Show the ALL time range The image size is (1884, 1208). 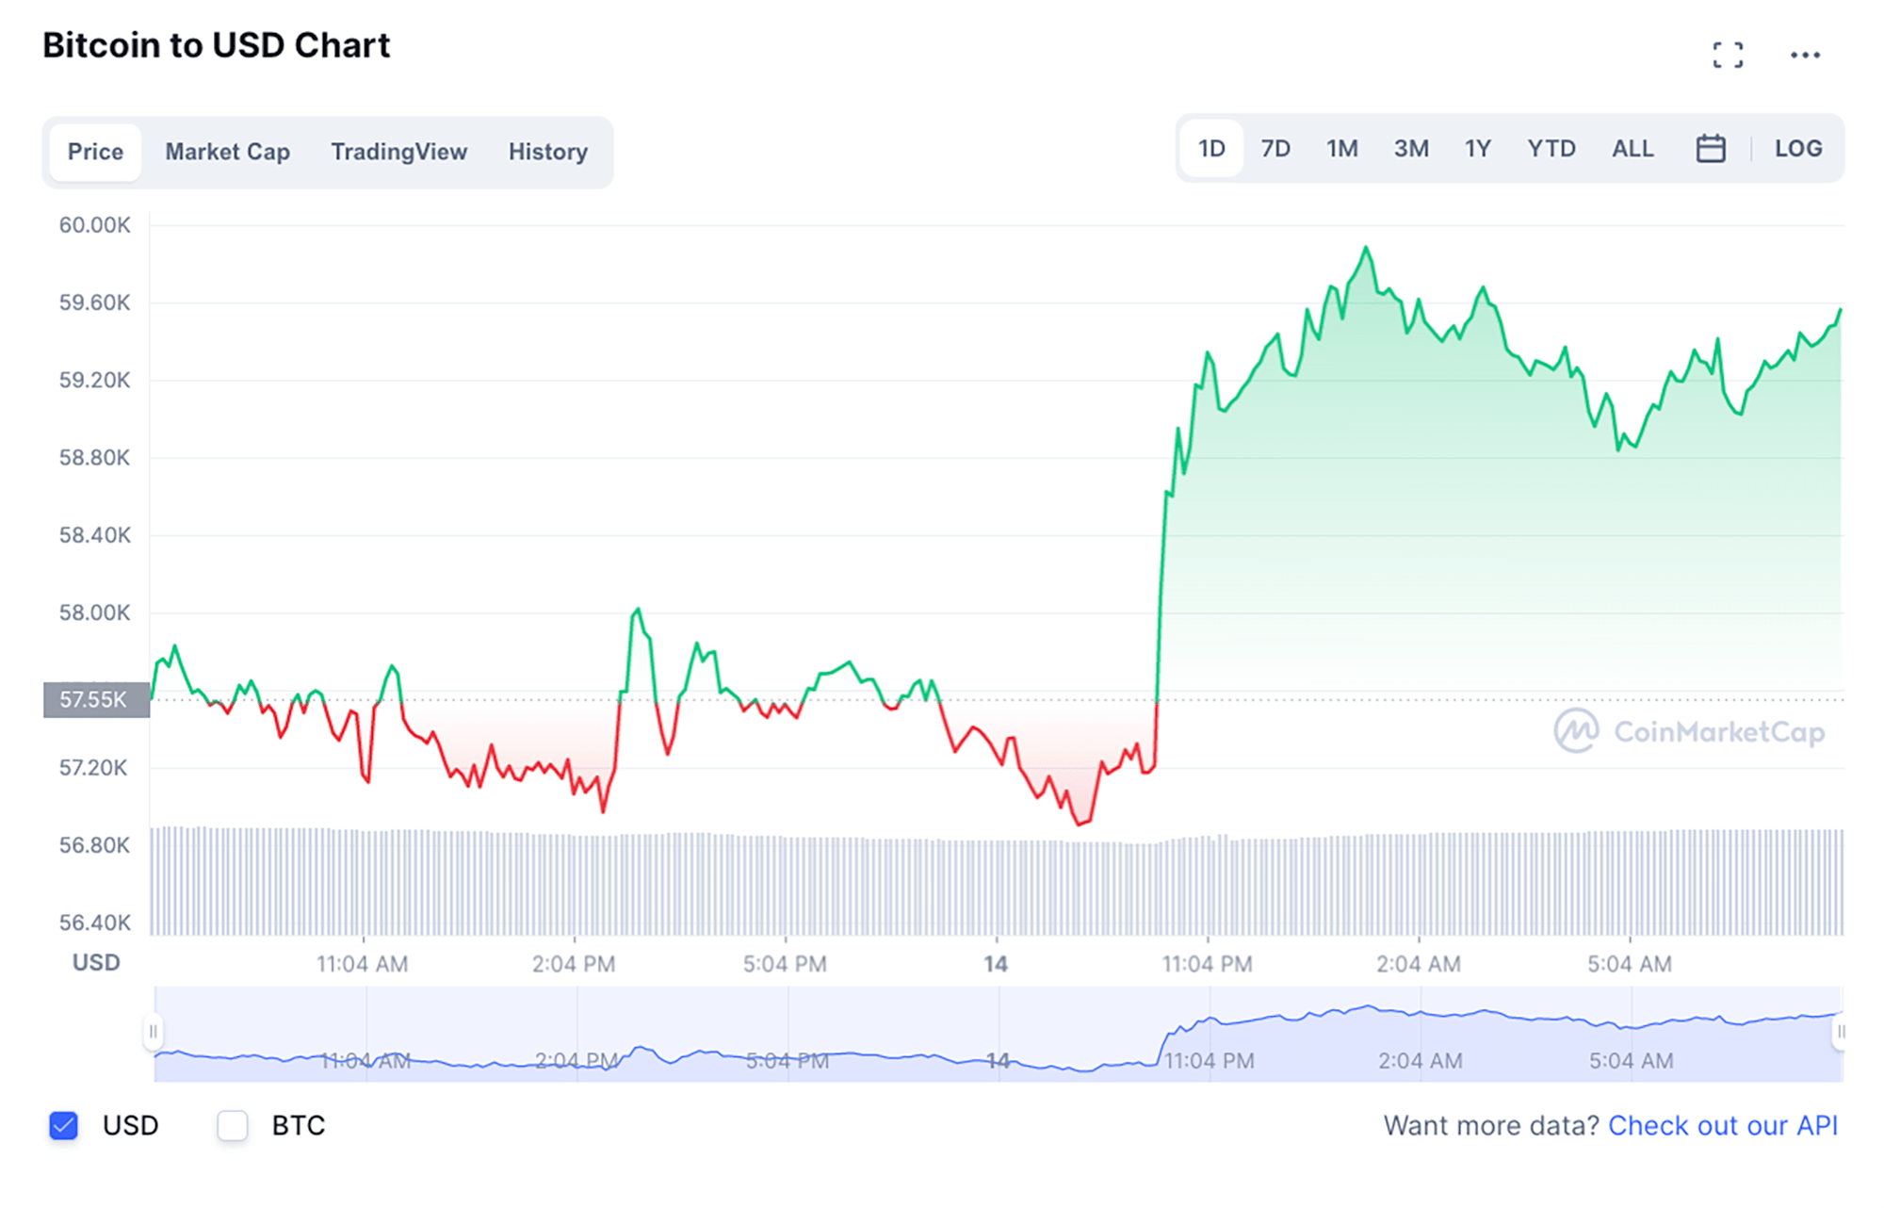(x=1632, y=148)
